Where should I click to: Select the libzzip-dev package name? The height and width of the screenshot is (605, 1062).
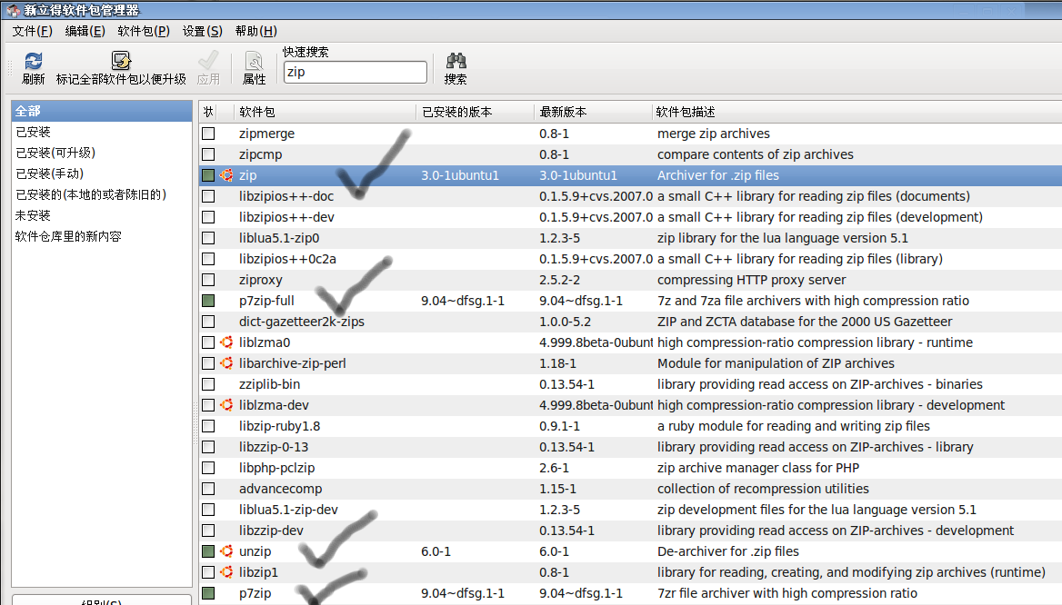click(271, 531)
